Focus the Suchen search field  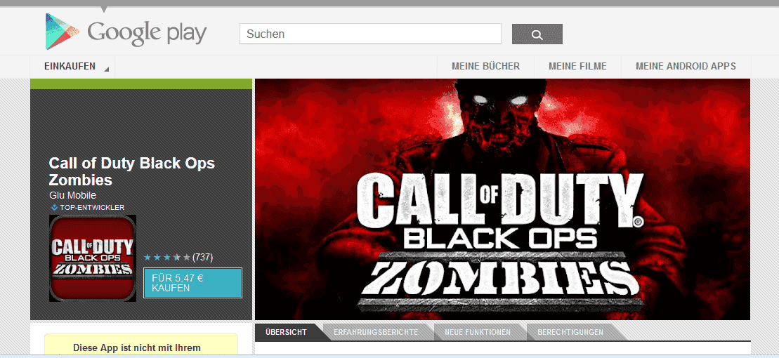click(370, 34)
